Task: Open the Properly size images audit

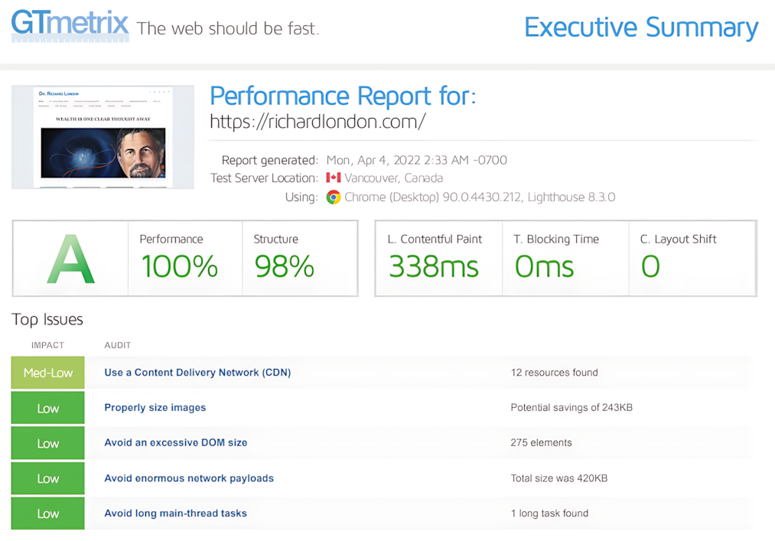Action: (x=155, y=408)
